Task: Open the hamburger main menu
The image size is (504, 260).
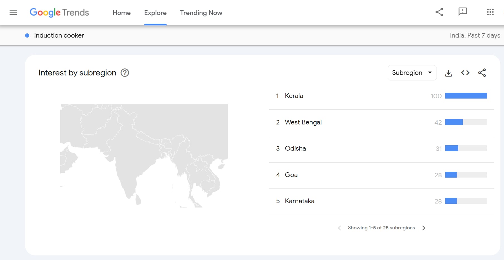Action: [x=13, y=12]
